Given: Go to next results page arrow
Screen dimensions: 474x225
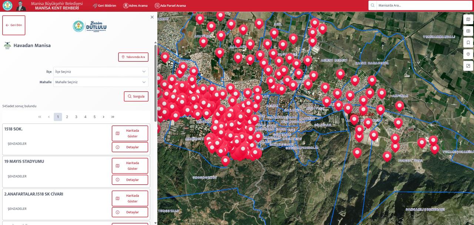Looking at the screenshot, I should click(x=103, y=117).
